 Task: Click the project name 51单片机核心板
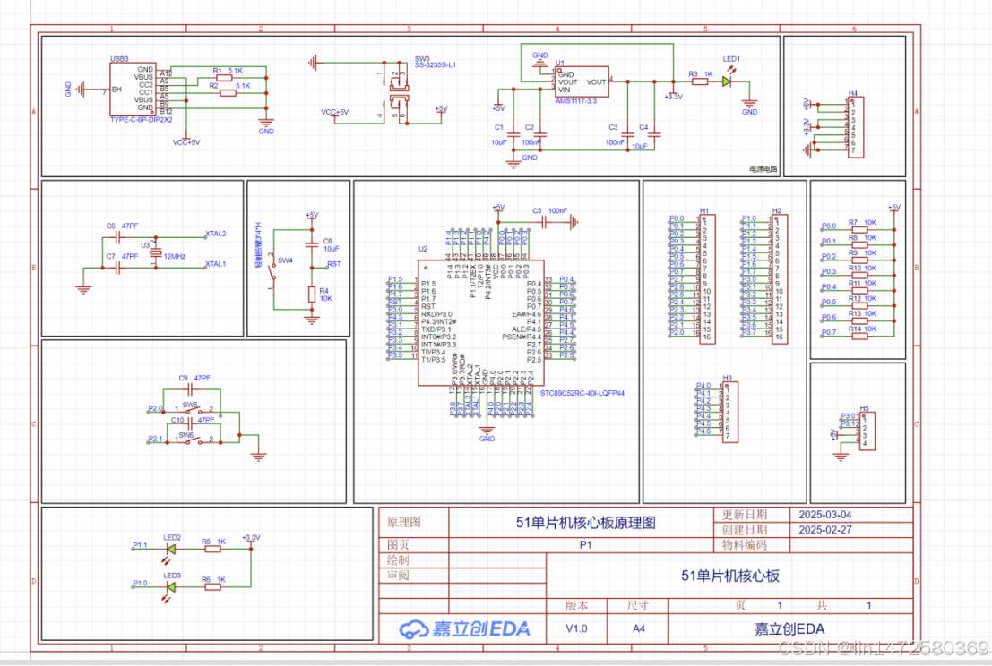730,576
